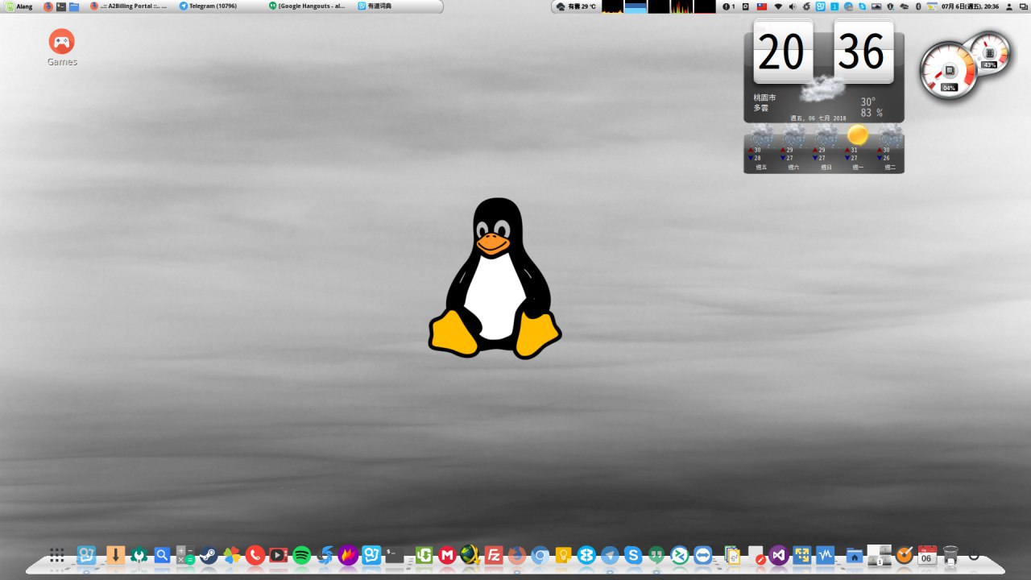1031x580 pixels.
Task: Click the flip clock hour digits 20
Action: click(x=781, y=52)
